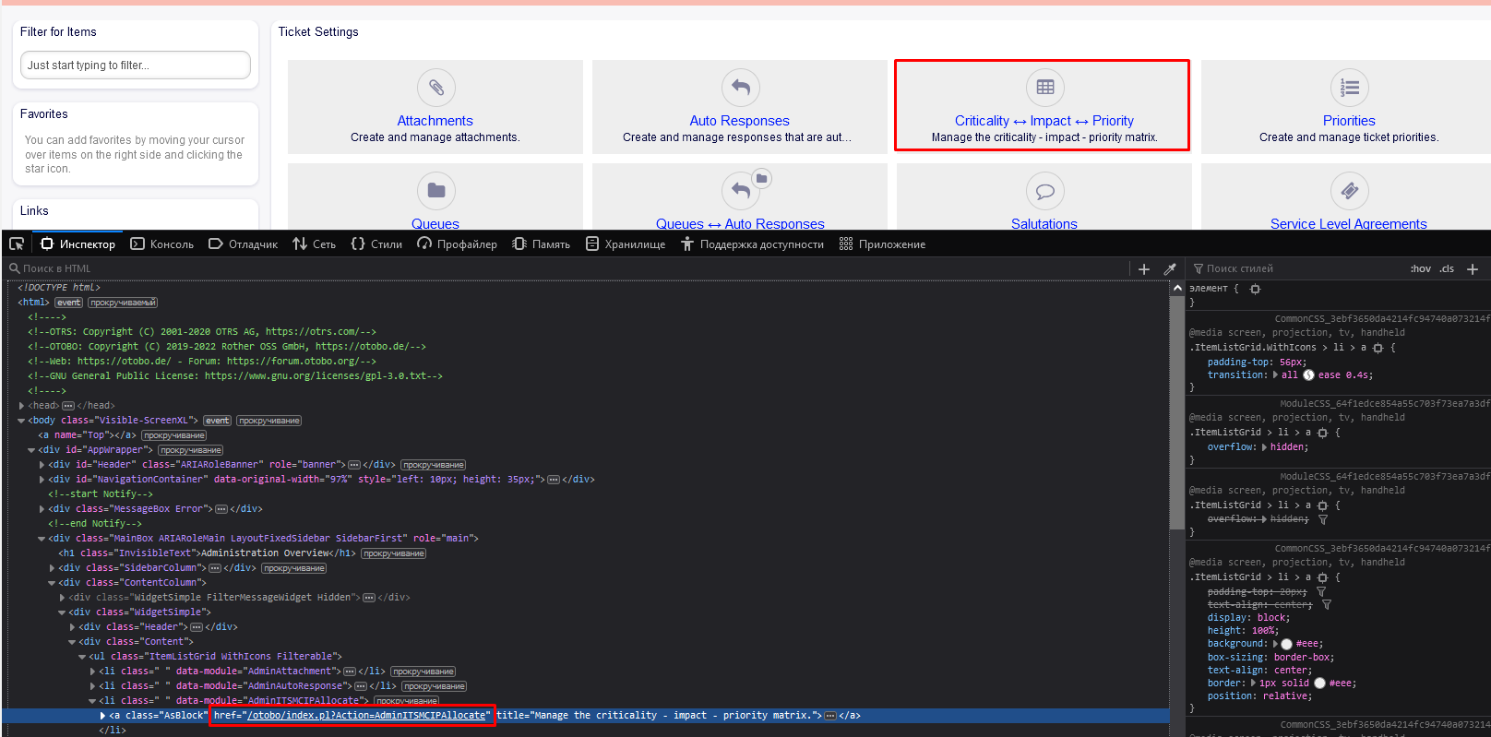Collapse the div id AppWrapper node
The width and height of the screenshot is (1491, 737).
pyautogui.click(x=31, y=450)
